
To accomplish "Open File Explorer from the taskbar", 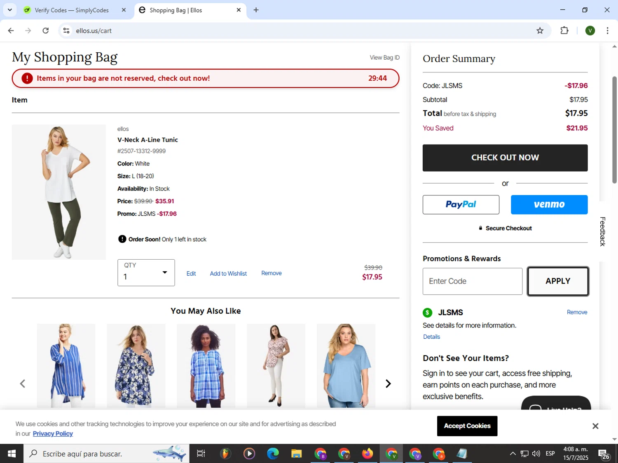I will [x=296, y=454].
